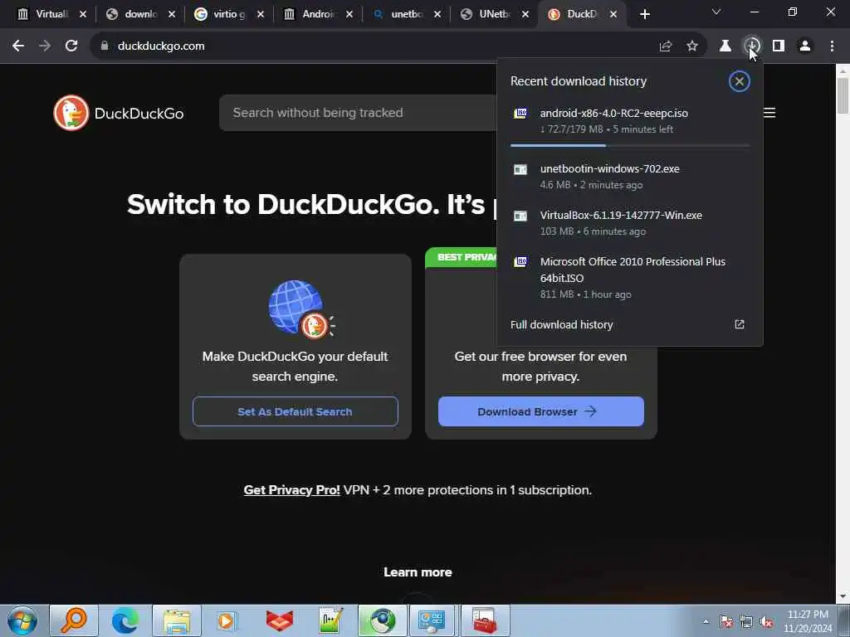This screenshot has width=850, height=637.
Task: Open the Chrome Labs flask icon
Action: [725, 46]
